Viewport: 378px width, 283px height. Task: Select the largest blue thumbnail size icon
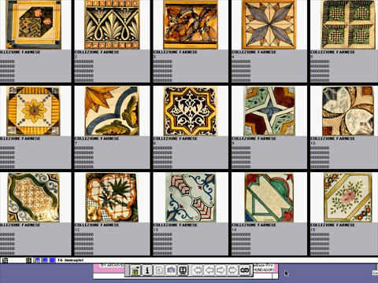[53, 260]
